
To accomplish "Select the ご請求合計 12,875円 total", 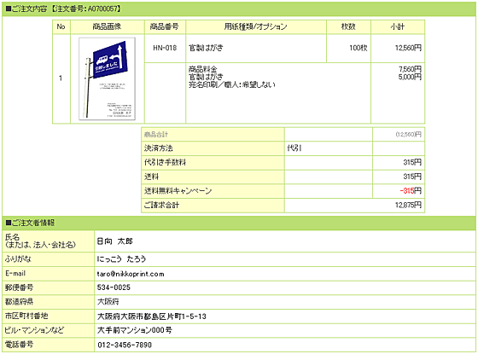I will [x=408, y=205].
